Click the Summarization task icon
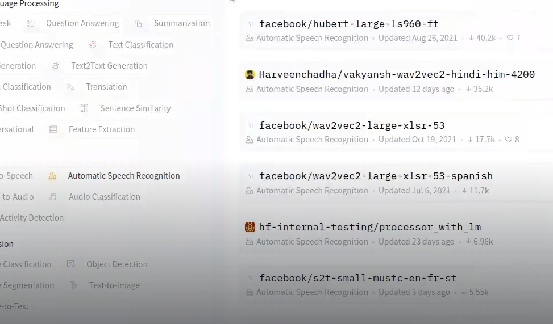Screen dimensions: 553x324 point(139,24)
